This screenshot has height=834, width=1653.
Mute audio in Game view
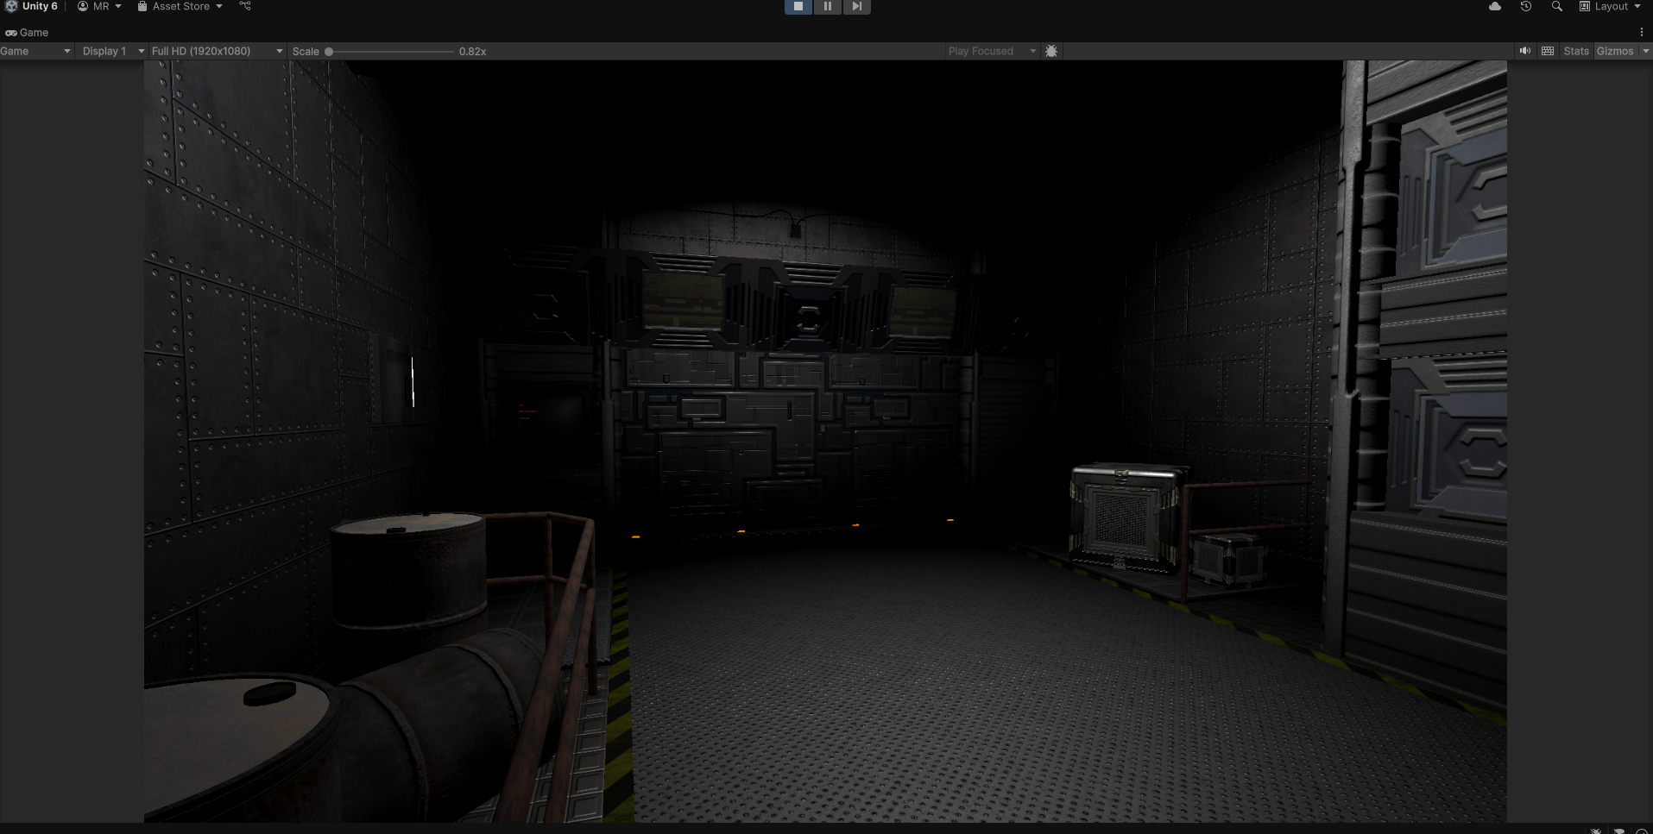pos(1524,51)
